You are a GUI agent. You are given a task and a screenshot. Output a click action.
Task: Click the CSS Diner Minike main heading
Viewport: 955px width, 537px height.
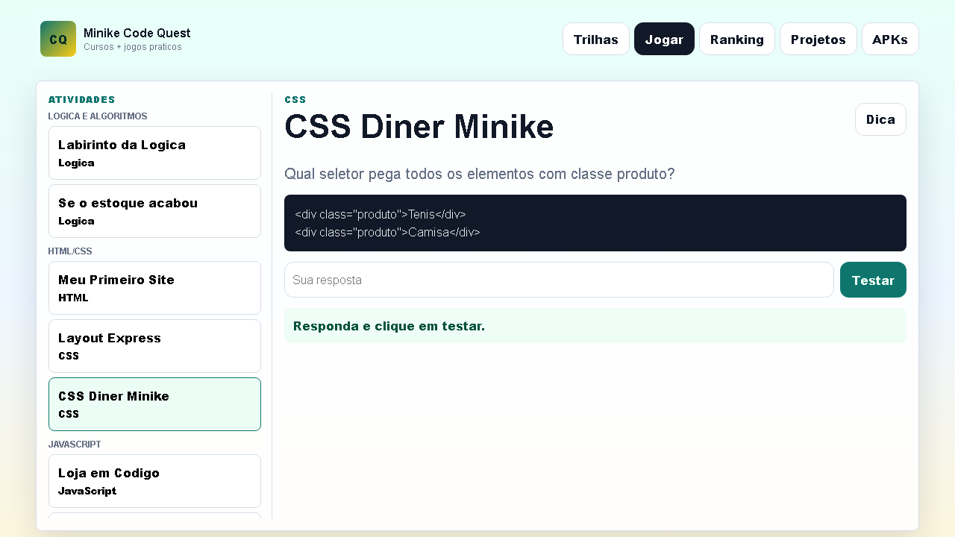419,126
